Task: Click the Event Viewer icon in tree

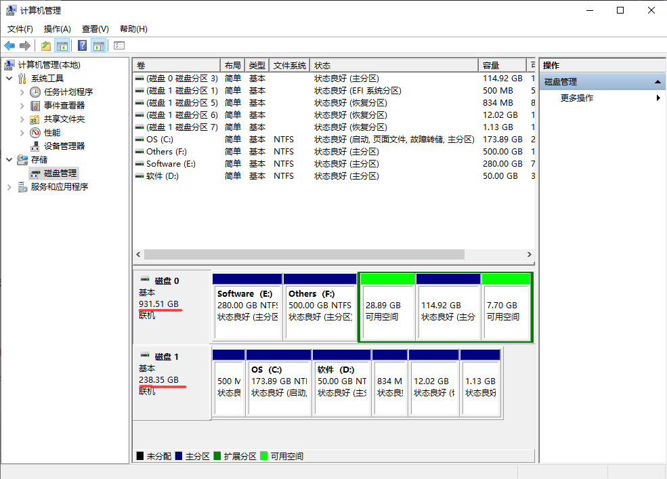Action: (x=35, y=106)
